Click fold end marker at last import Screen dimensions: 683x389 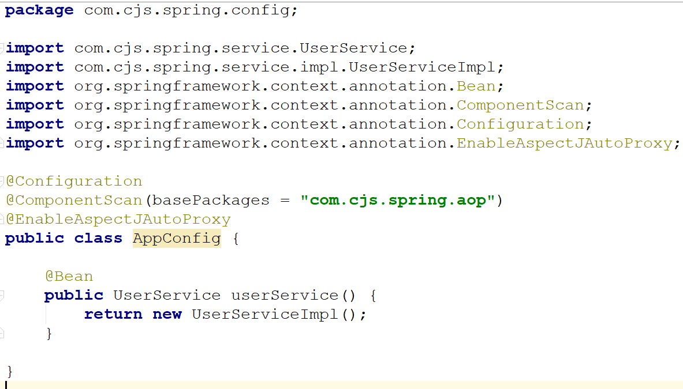[2, 143]
